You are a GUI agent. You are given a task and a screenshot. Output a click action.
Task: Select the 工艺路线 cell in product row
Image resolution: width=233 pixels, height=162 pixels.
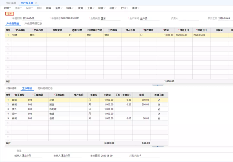point(113,35)
